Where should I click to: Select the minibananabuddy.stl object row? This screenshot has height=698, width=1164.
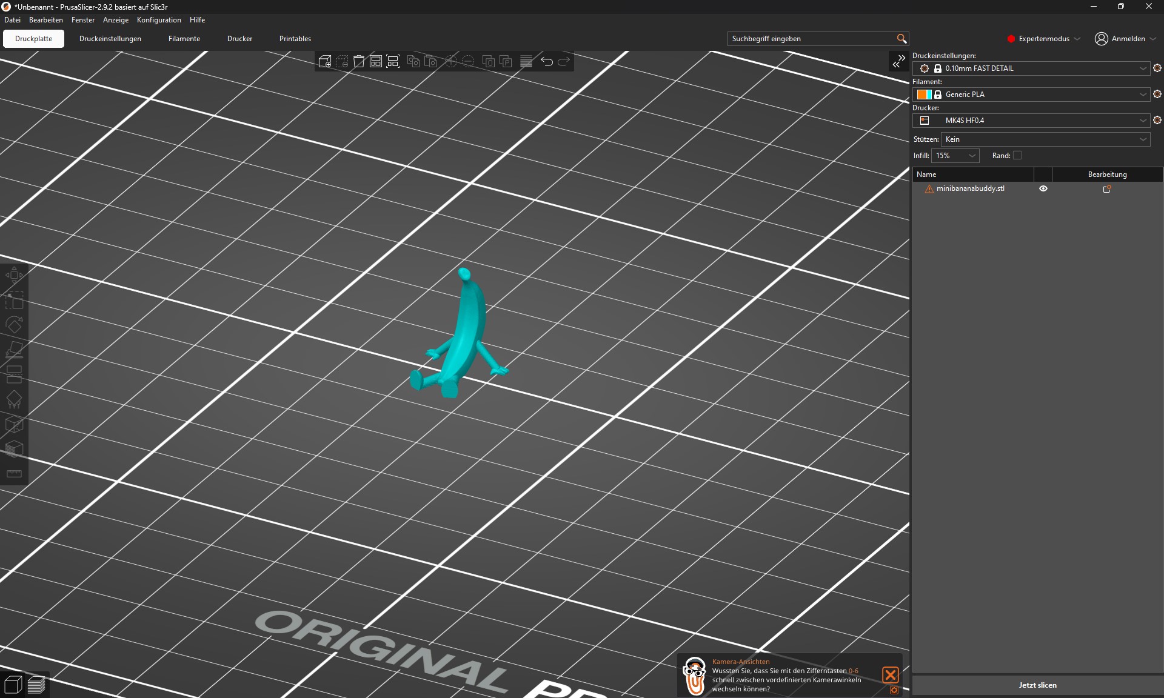pos(1037,189)
